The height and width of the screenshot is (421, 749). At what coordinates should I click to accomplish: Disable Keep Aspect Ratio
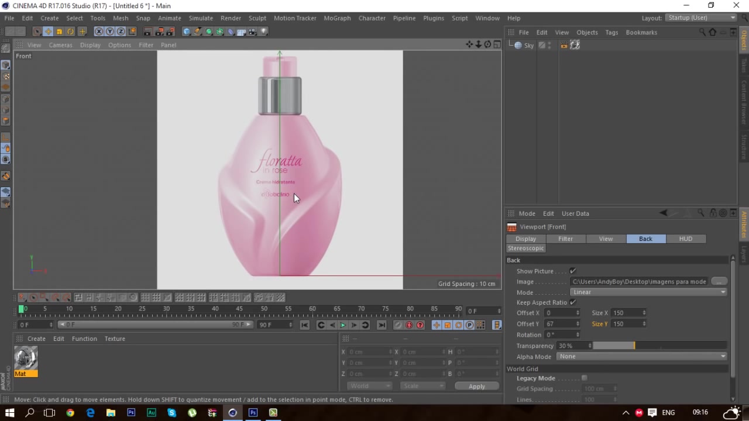point(572,302)
